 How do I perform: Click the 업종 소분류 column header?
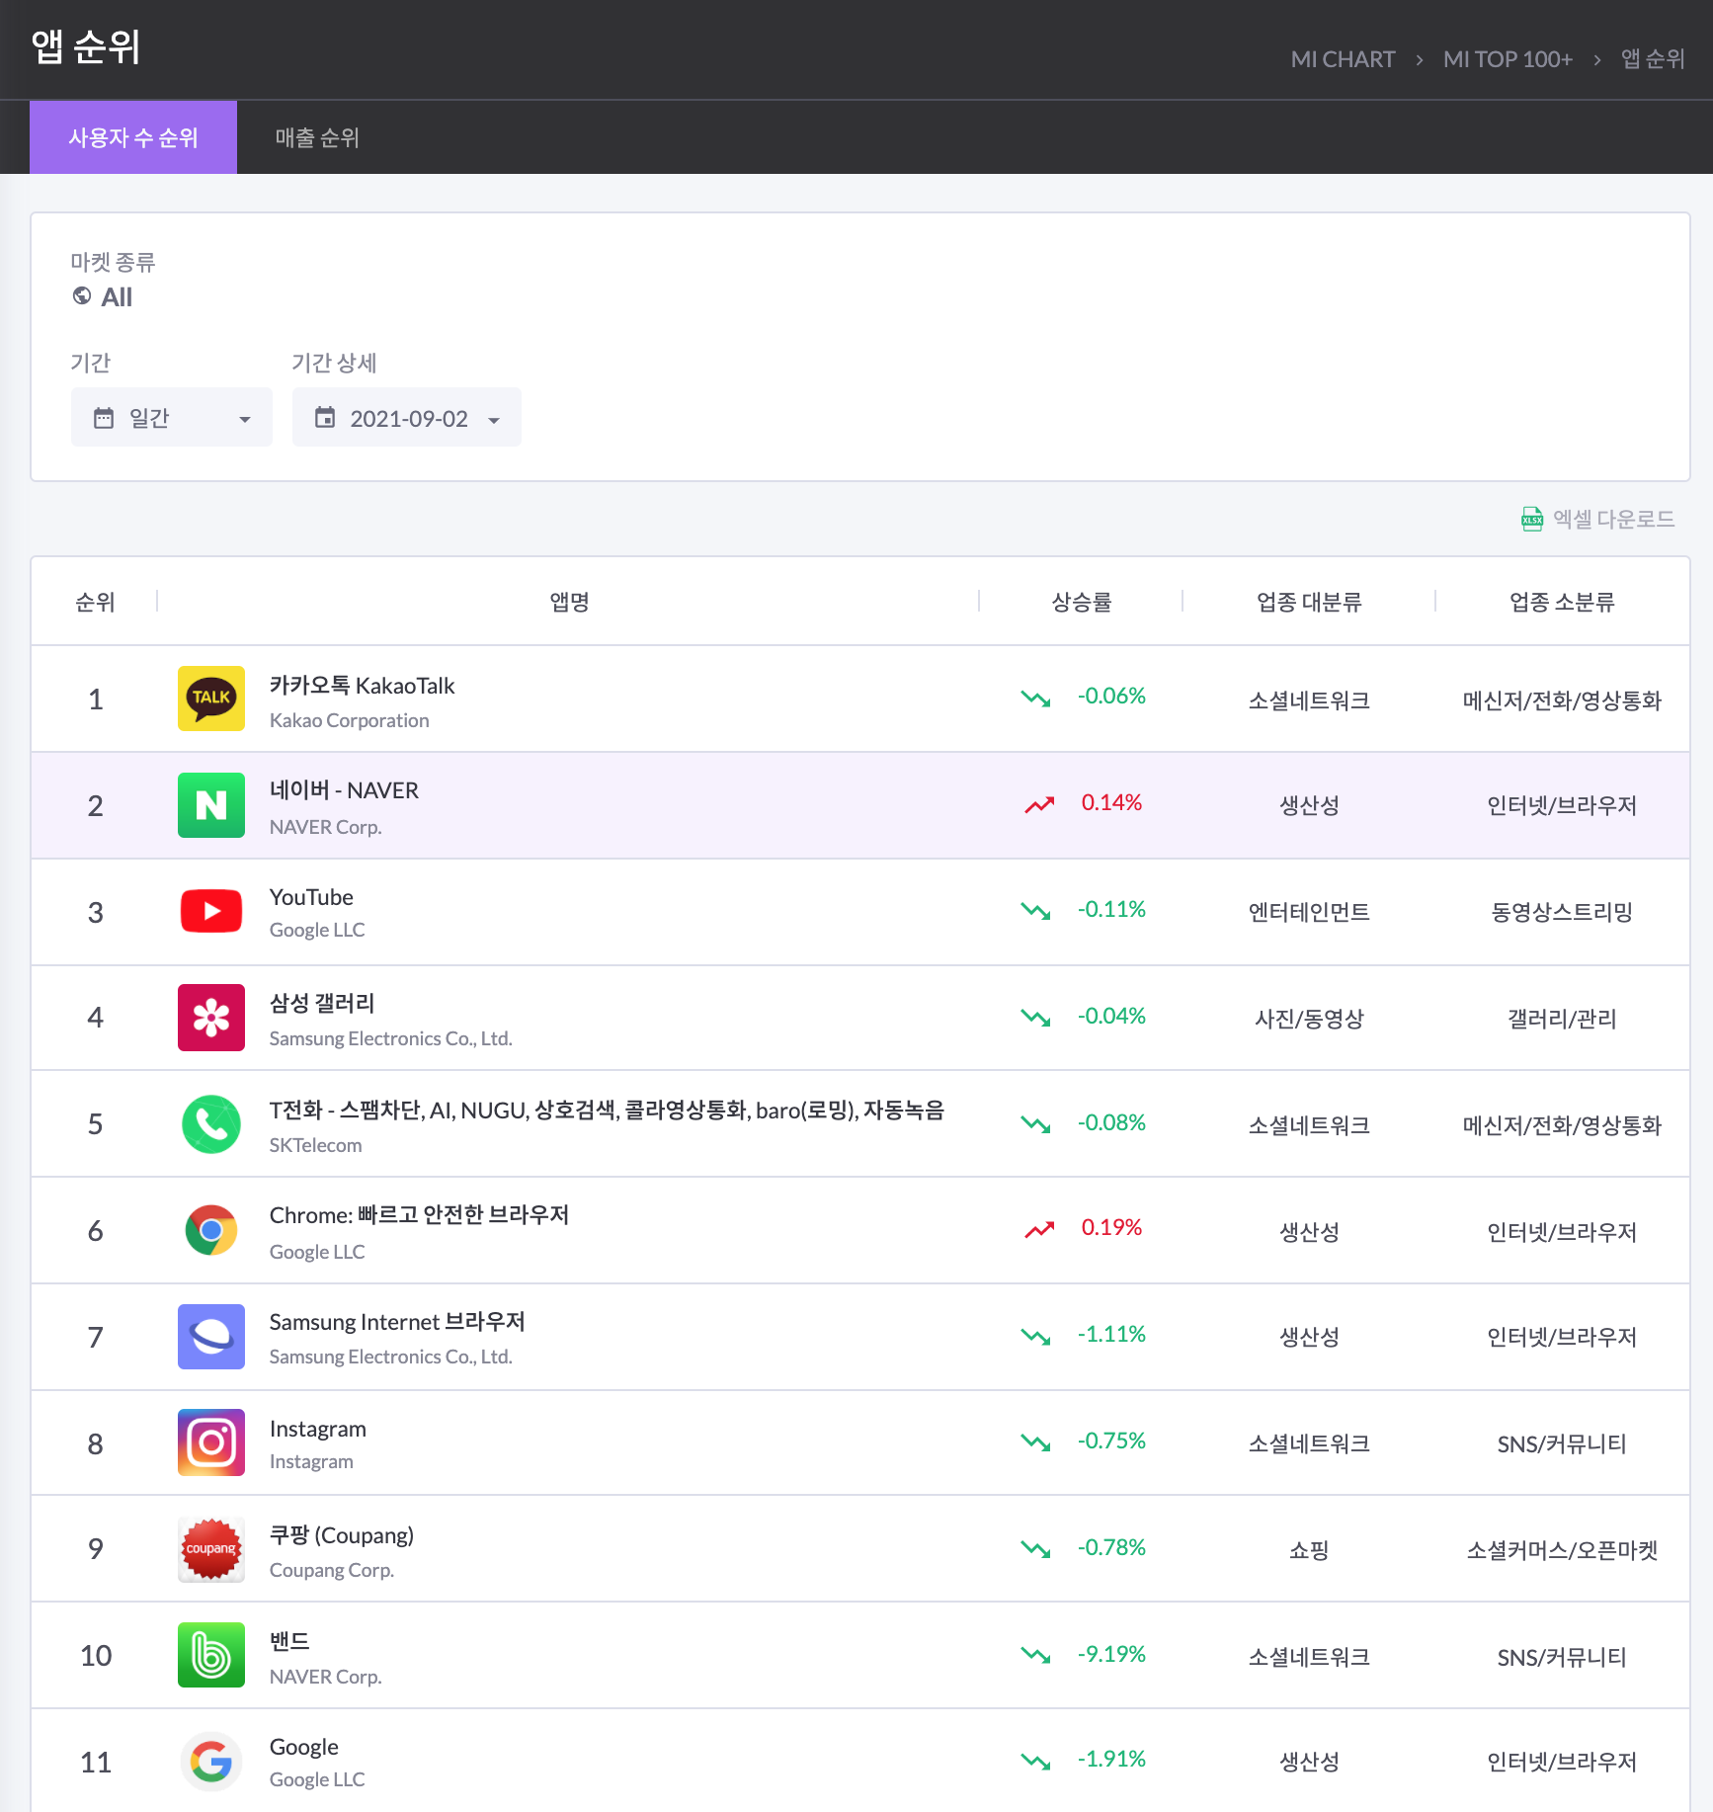1562,602
